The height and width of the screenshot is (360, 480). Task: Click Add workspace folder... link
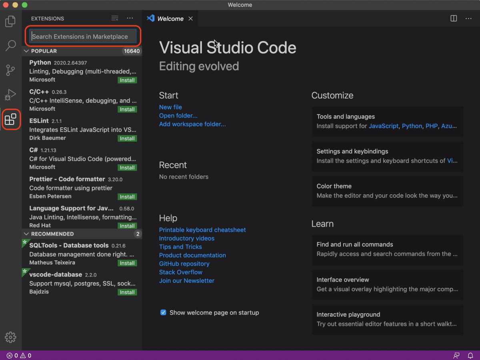pyautogui.click(x=192, y=124)
